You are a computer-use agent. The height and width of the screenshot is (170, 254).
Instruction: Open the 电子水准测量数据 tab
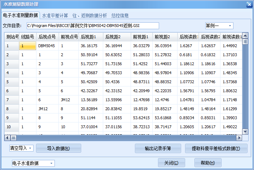[20, 15]
